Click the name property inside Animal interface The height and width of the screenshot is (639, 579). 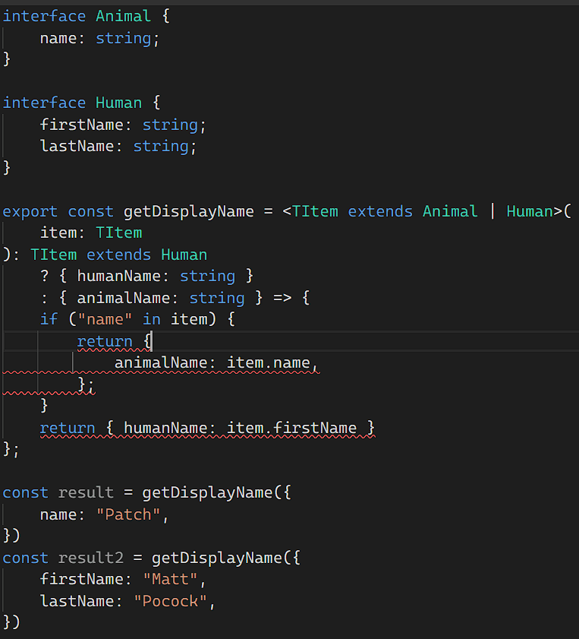58,38
